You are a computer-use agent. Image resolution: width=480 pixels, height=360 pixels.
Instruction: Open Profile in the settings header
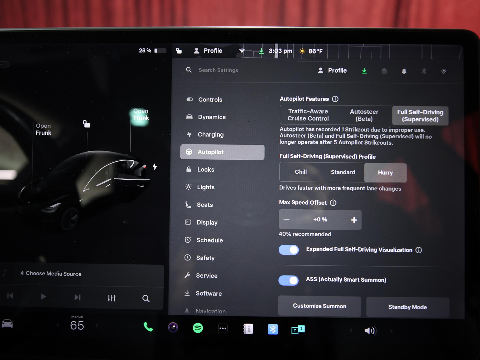[332, 71]
